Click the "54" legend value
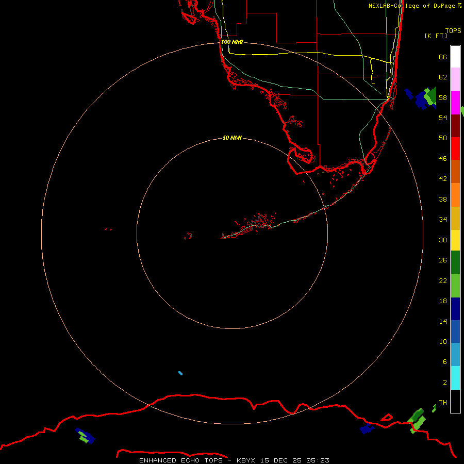This screenshot has width=464, height=464. 443,118
